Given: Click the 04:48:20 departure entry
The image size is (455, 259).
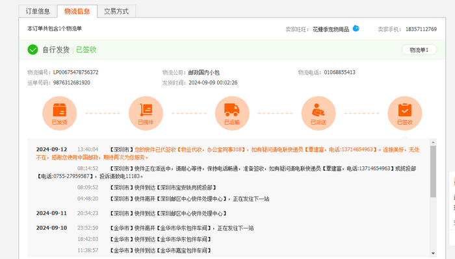Looking at the screenshot, I should point(174,199).
